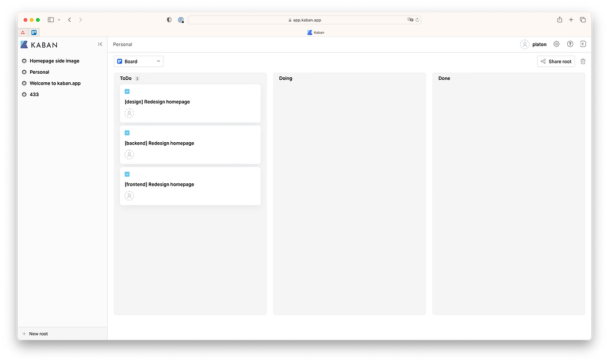Go forward in Safari
Screen dimensions: 609x363
coord(80,20)
